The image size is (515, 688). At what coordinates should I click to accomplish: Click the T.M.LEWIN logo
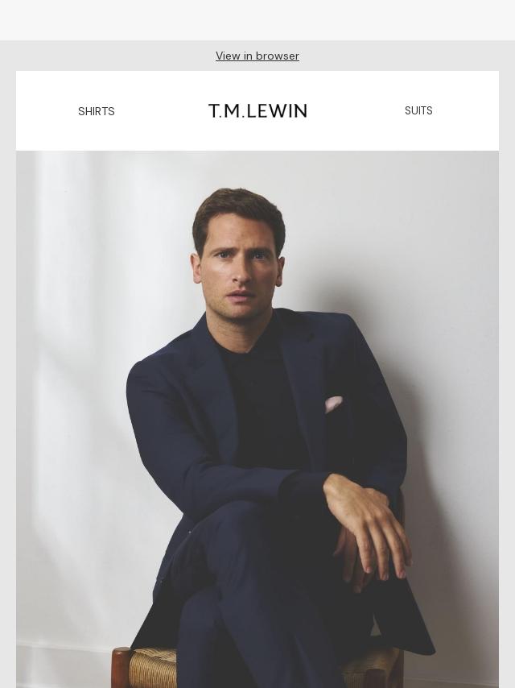point(257,111)
